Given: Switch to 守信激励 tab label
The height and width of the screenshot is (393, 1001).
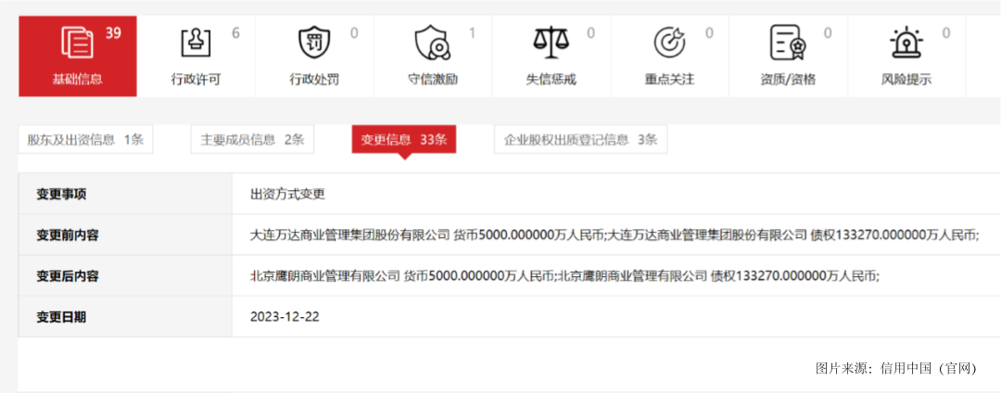Looking at the screenshot, I should [433, 81].
